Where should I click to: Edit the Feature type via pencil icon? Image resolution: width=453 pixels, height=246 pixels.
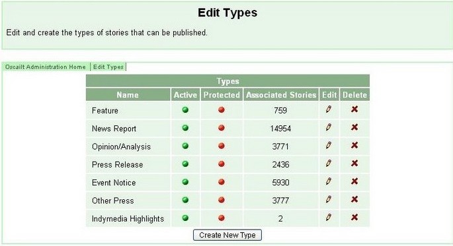click(329, 109)
